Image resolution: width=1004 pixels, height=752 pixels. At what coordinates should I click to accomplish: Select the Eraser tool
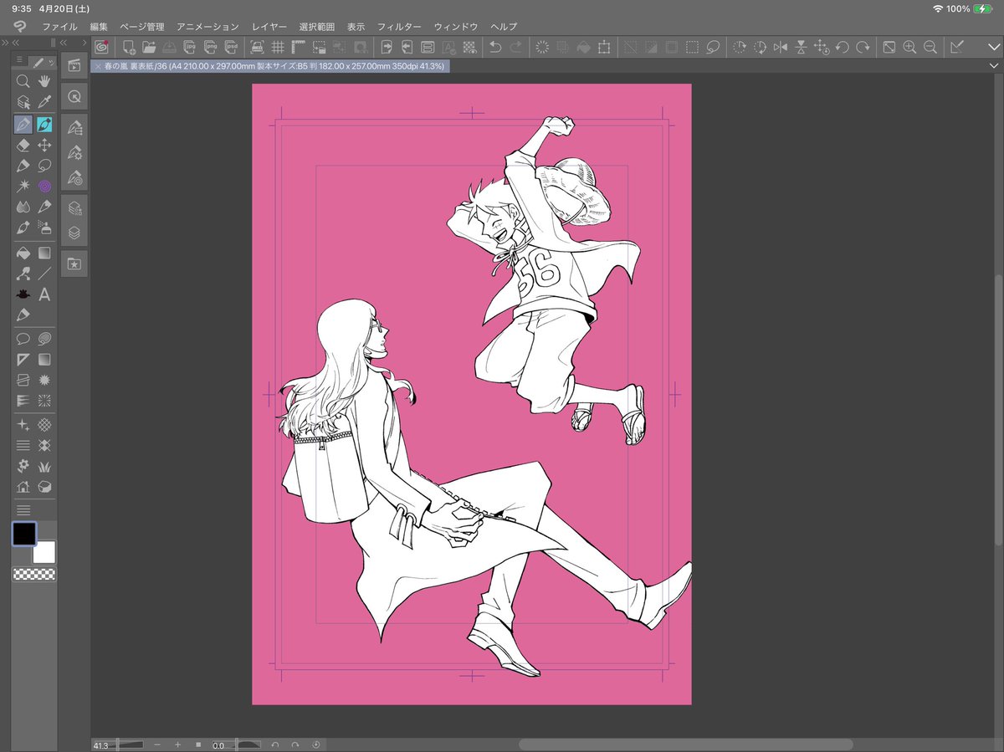(x=23, y=146)
